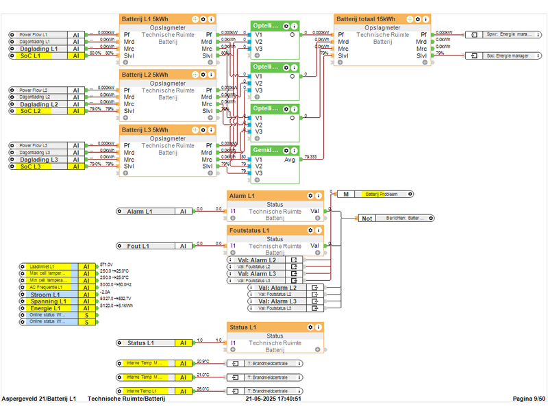548x411 pixels.
Task: Select the AC Frequentie L1 input
Action: pyautogui.click(x=58, y=287)
